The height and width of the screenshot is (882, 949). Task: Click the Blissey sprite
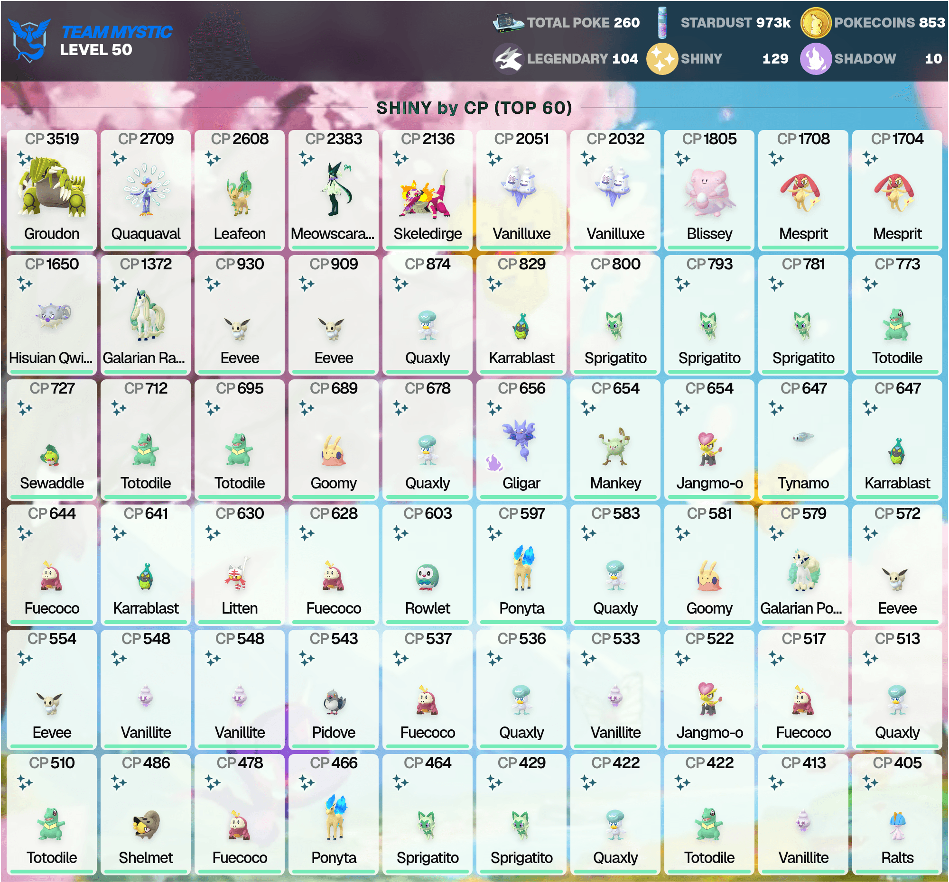(709, 193)
